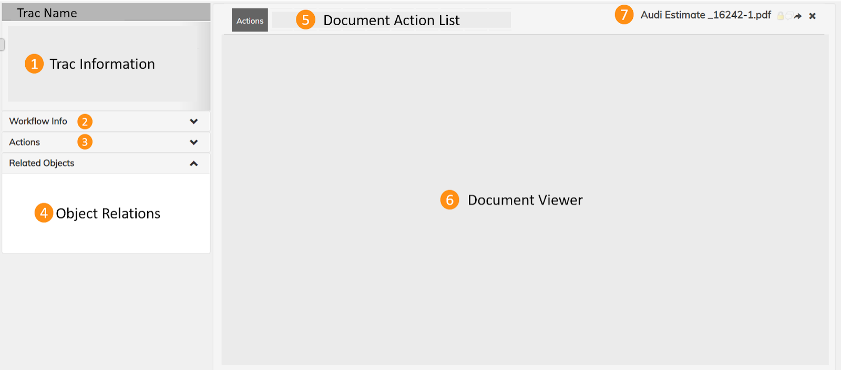Click the Document Action List bar
The height and width of the screenshot is (370, 841).
click(x=391, y=20)
